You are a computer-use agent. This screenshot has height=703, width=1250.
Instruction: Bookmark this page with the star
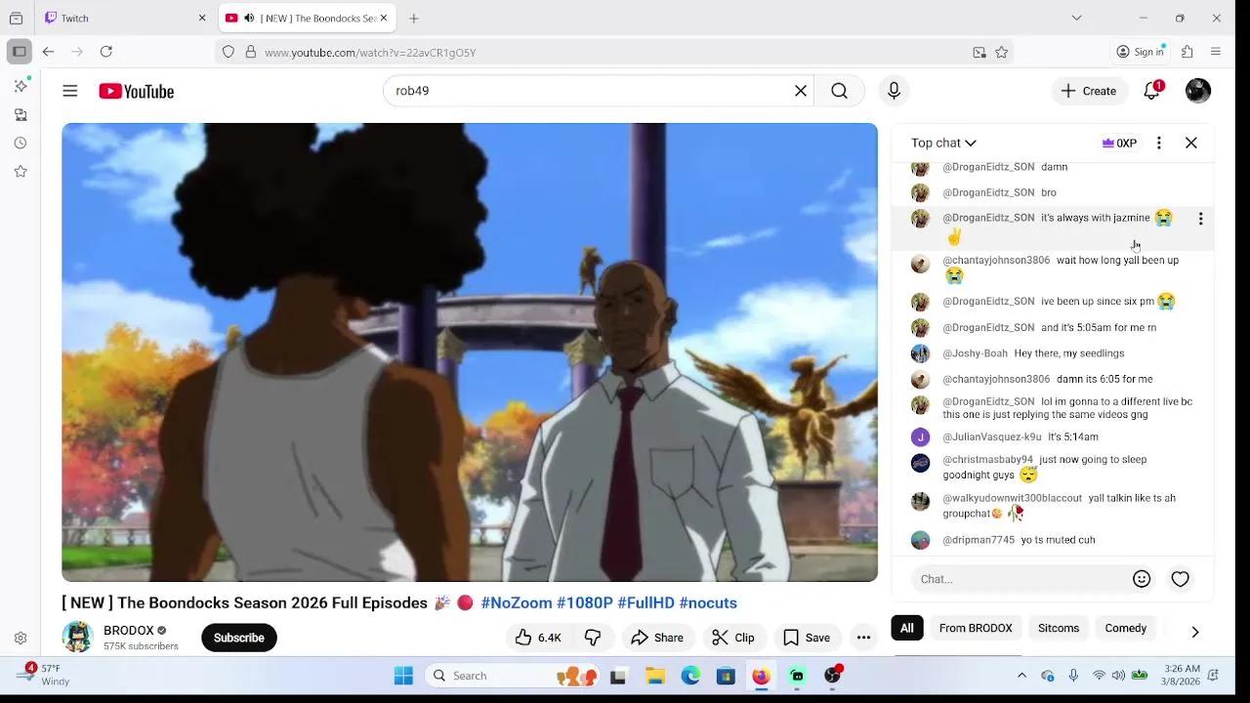tap(1001, 53)
